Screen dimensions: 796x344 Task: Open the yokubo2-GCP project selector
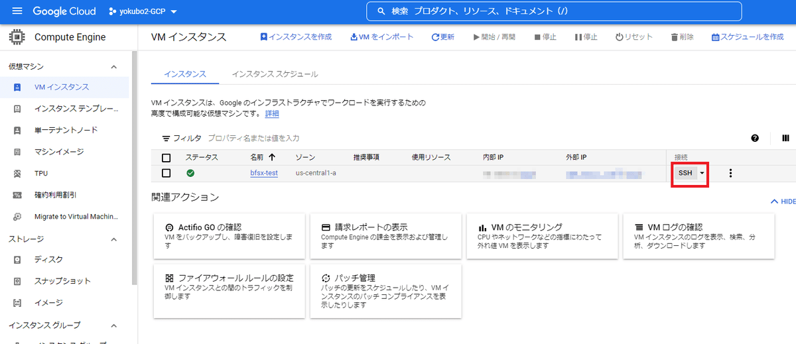click(x=143, y=11)
